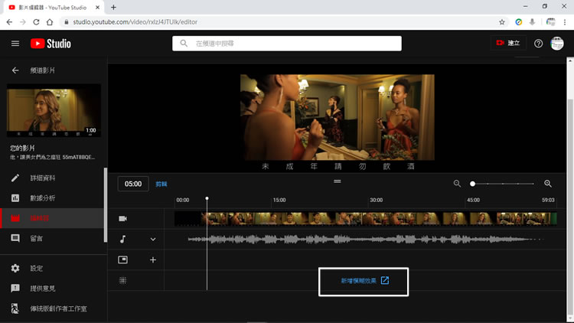
Task: Click the search magnifier icon
Action: [184, 44]
